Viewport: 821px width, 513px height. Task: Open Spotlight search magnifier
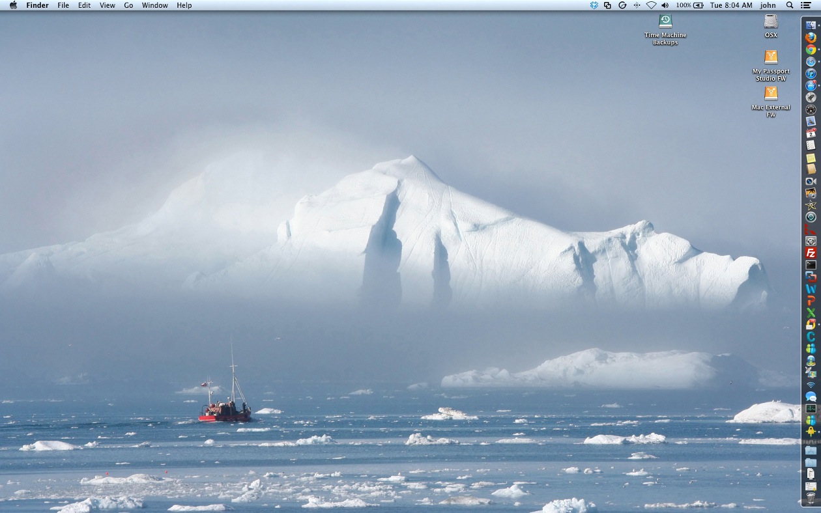[790, 5]
